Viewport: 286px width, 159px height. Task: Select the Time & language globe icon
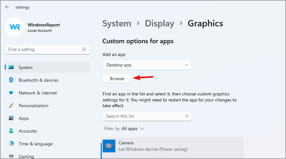point(11,144)
